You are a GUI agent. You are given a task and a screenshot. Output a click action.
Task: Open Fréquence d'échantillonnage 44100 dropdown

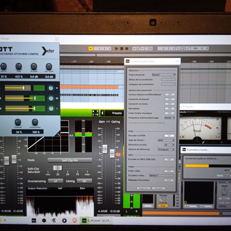[170, 118]
